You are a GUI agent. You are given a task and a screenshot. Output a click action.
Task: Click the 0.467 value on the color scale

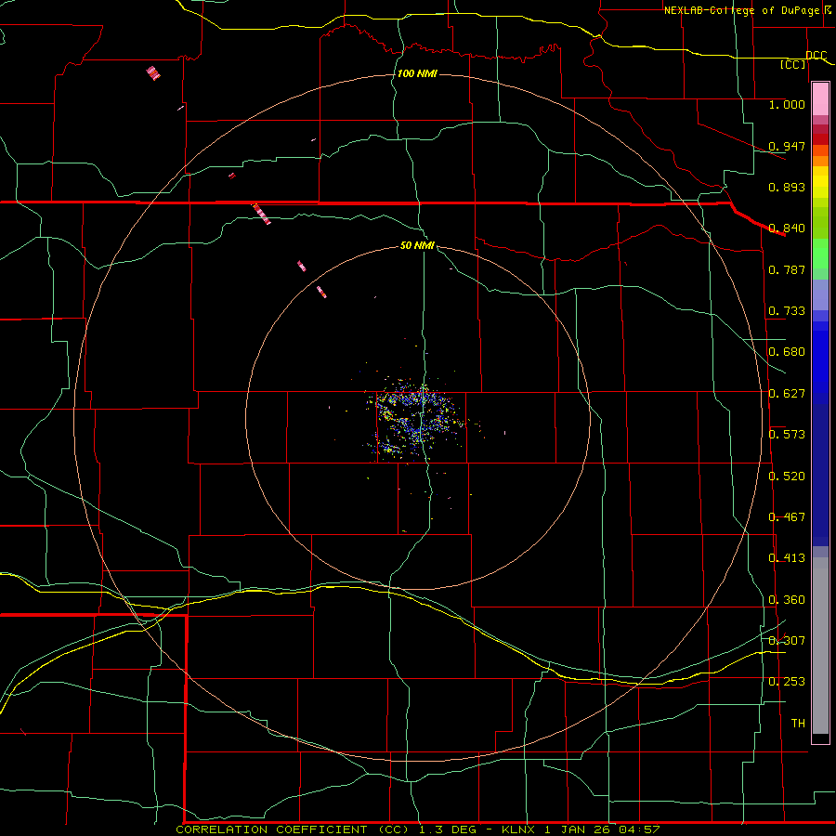point(787,517)
